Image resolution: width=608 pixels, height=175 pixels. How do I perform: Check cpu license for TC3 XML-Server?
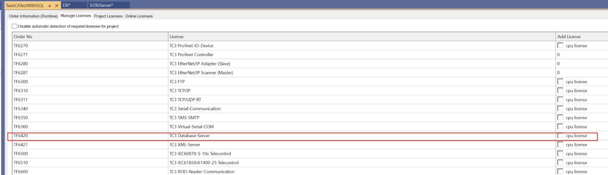tap(560, 144)
